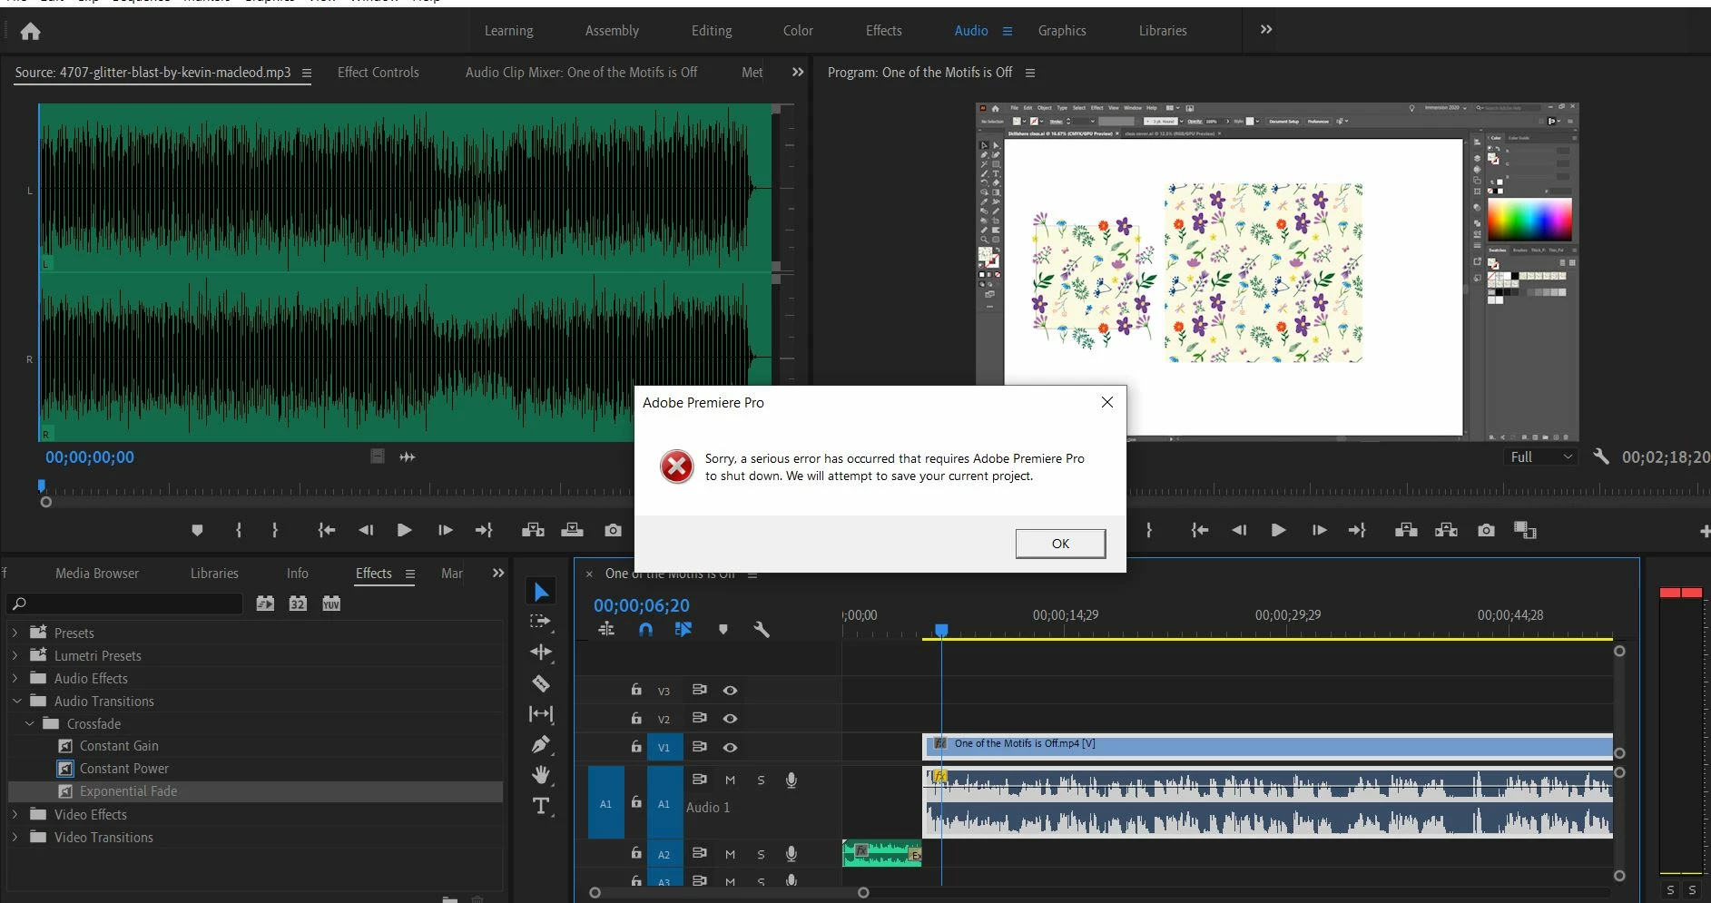Click the Timeline playhead marker
Image resolution: width=1711 pixels, height=903 pixels.
(x=941, y=630)
